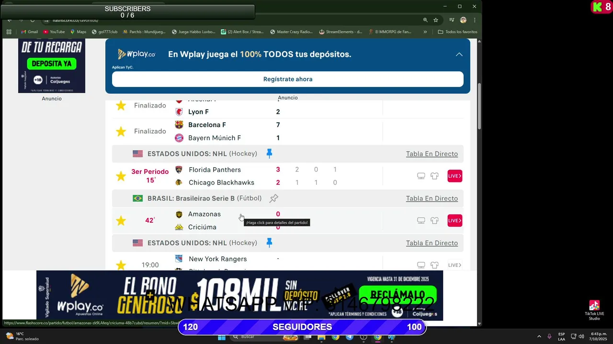The width and height of the screenshot is (613, 344).
Task: Open the StreamElements bookmark
Action: 341,32
